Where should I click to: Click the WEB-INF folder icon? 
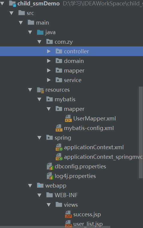[50, 195]
